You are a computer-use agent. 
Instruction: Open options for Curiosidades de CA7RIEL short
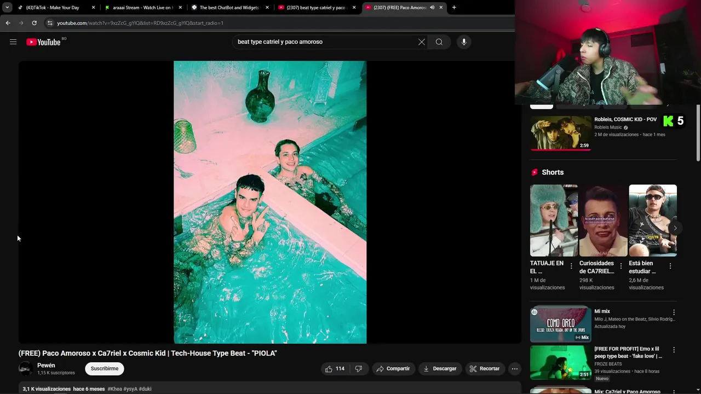[621, 266]
